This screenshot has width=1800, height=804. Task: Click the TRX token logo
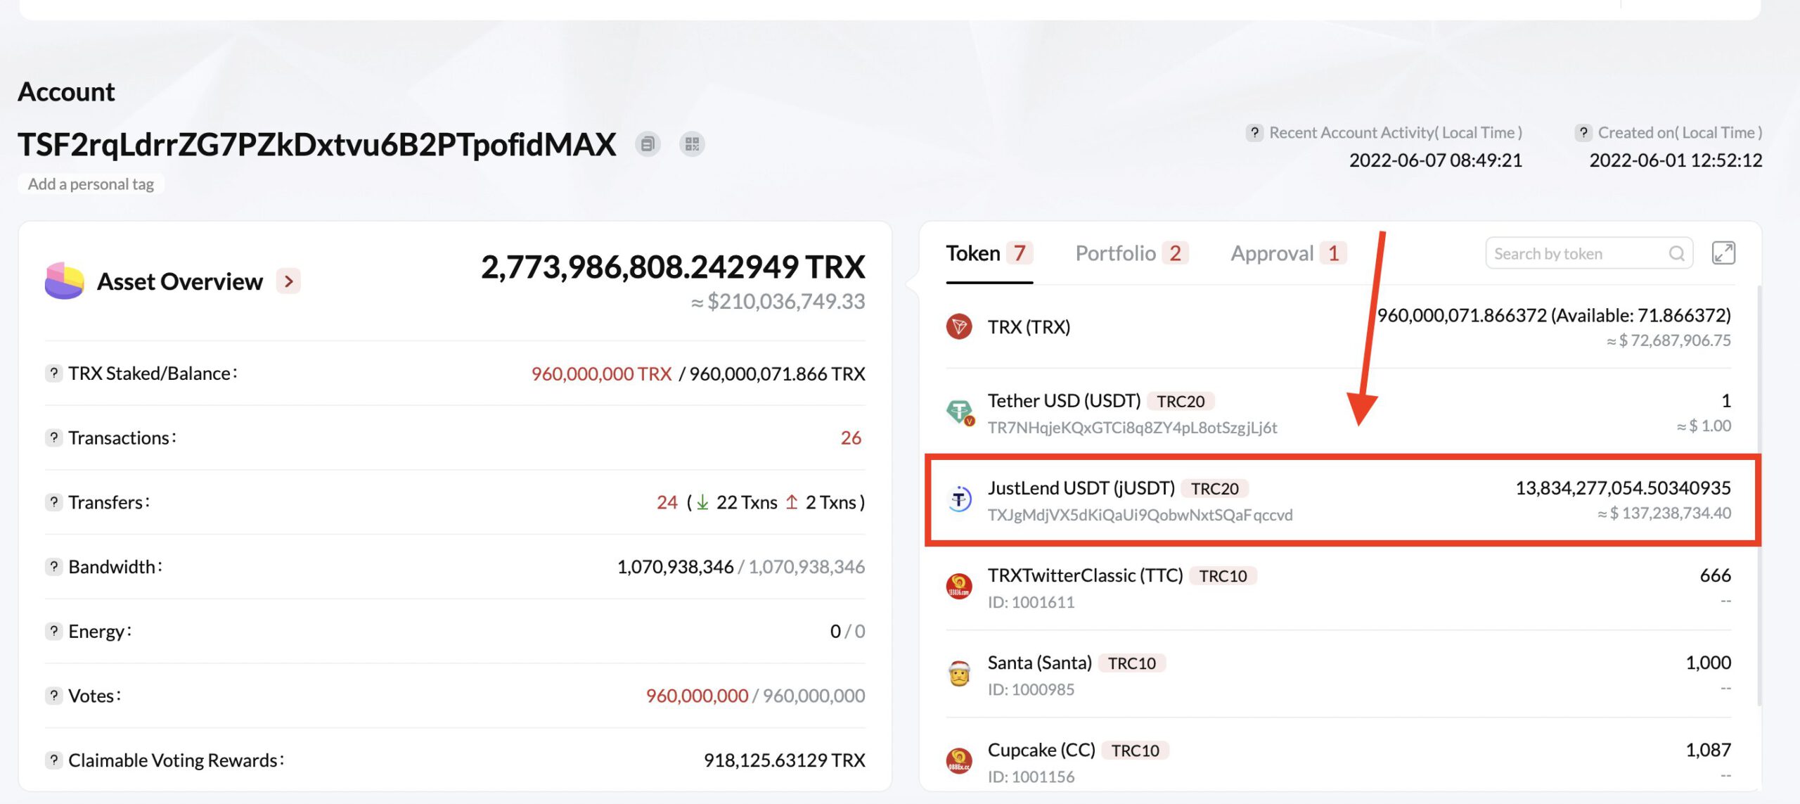[x=959, y=326]
